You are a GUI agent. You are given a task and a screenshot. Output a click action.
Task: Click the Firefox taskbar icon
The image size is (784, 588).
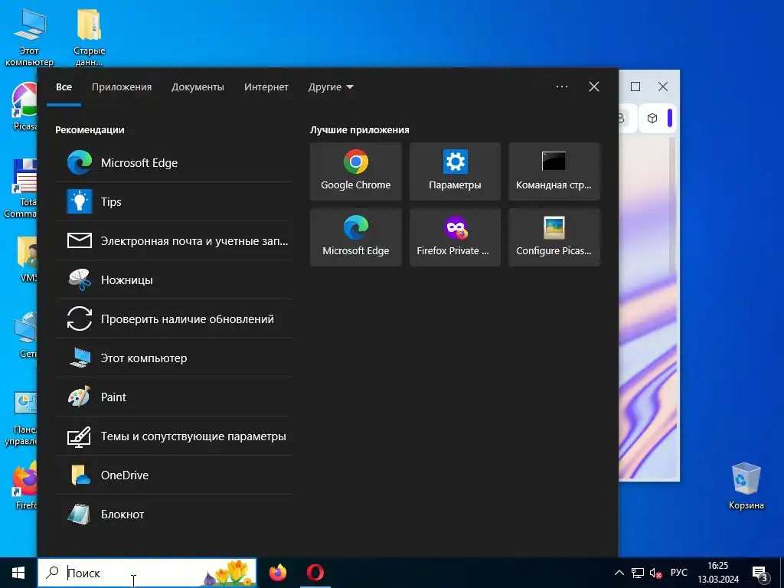pyautogui.click(x=278, y=573)
